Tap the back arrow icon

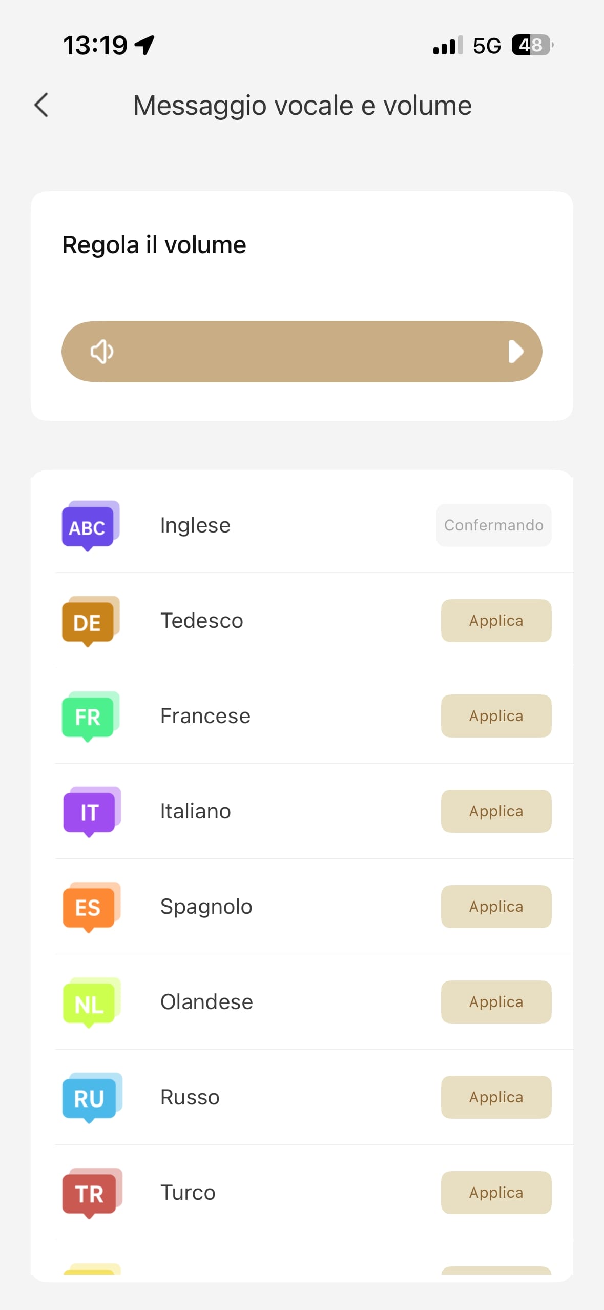(x=41, y=106)
